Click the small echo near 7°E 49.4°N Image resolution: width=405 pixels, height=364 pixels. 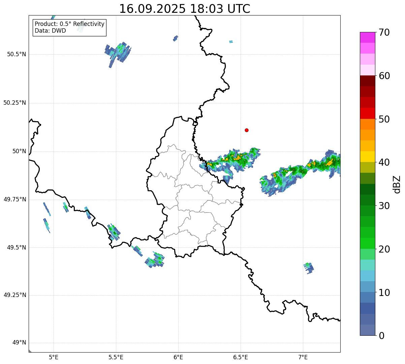(309, 268)
